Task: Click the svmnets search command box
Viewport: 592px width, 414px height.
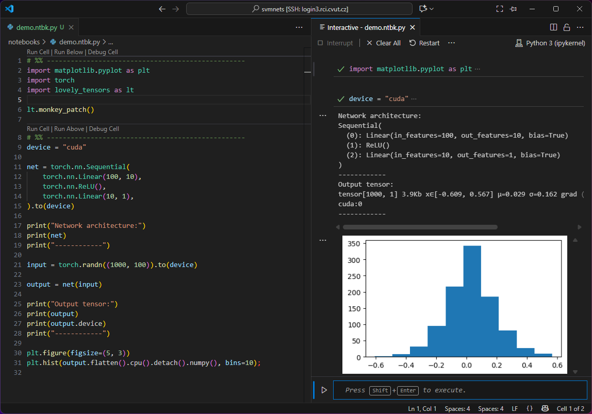Action: tap(299, 9)
